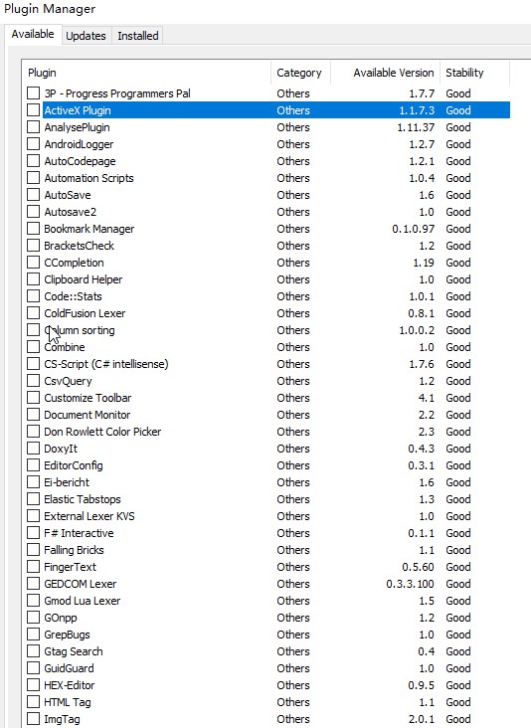Tick the ActiveX Plugin checkbox

coord(33,110)
